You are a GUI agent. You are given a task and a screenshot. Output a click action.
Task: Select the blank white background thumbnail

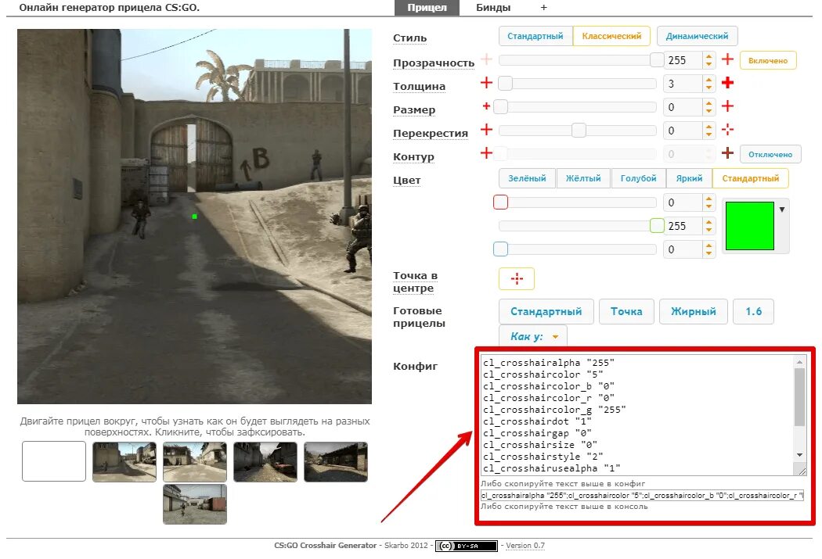[x=54, y=461]
